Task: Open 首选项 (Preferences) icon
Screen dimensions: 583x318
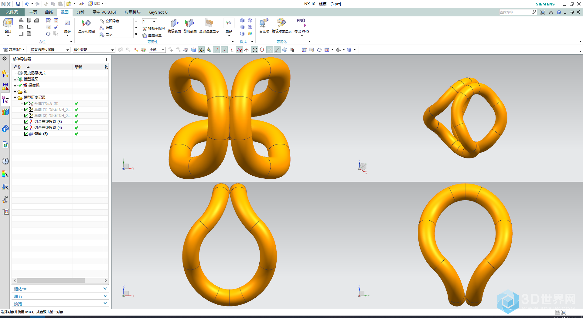Action: pyautogui.click(x=264, y=23)
